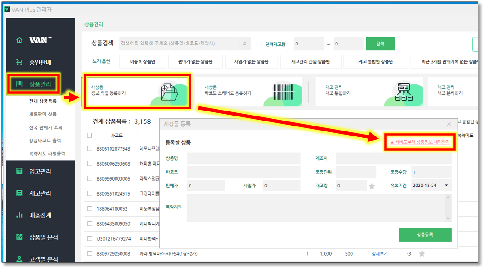Click down arrow of 복약지도 scrollbar
This screenshot has width=483, height=267.
[448, 218]
